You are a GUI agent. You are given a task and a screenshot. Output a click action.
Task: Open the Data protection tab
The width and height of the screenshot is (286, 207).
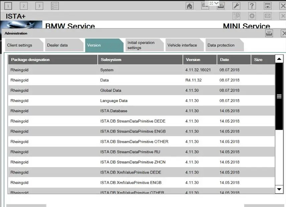click(x=225, y=45)
